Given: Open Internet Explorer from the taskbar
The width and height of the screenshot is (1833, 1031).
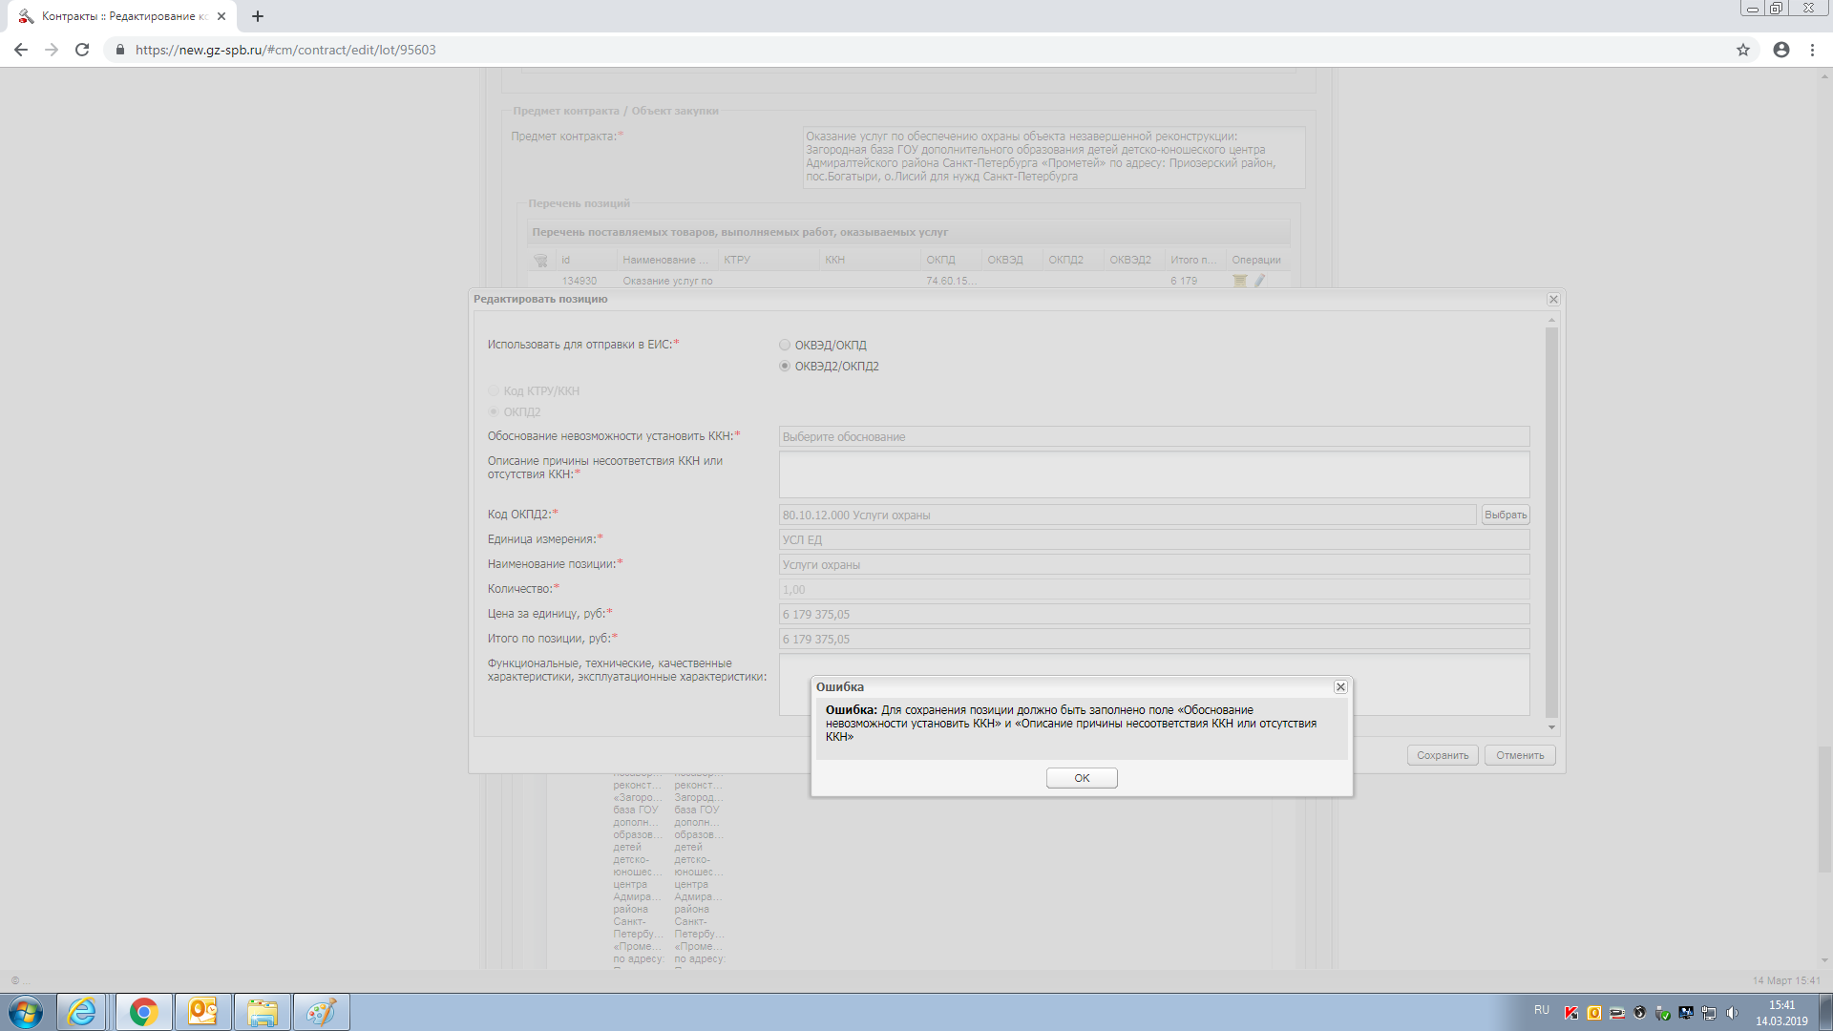Looking at the screenshot, I should click(x=82, y=1012).
